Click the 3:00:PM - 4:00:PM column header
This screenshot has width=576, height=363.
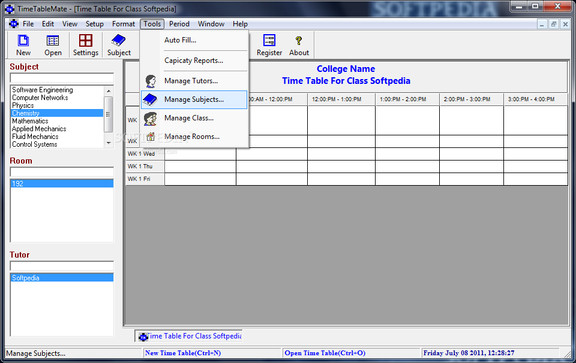click(x=536, y=99)
